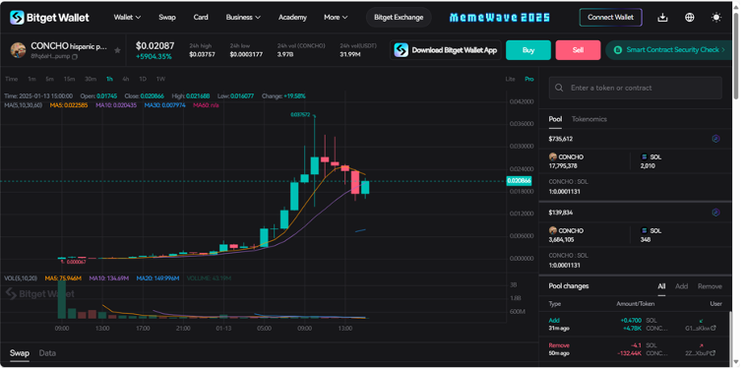The height and width of the screenshot is (369, 743).
Task: Expand the More dropdown menu
Action: click(x=336, y=18)
